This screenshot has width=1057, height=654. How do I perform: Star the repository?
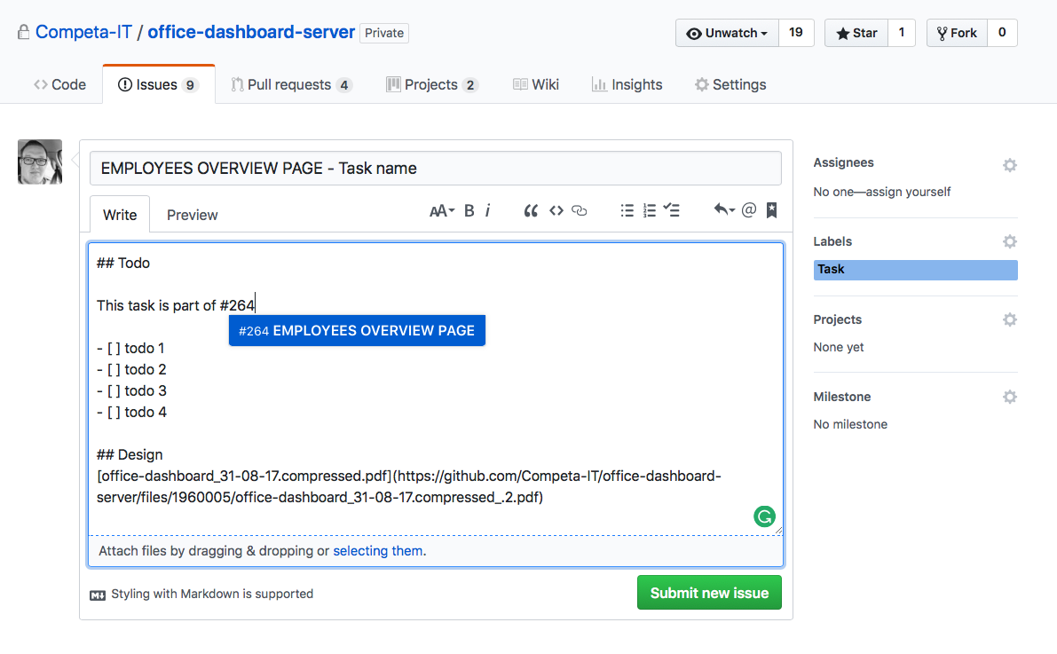(x=856, y=33)
